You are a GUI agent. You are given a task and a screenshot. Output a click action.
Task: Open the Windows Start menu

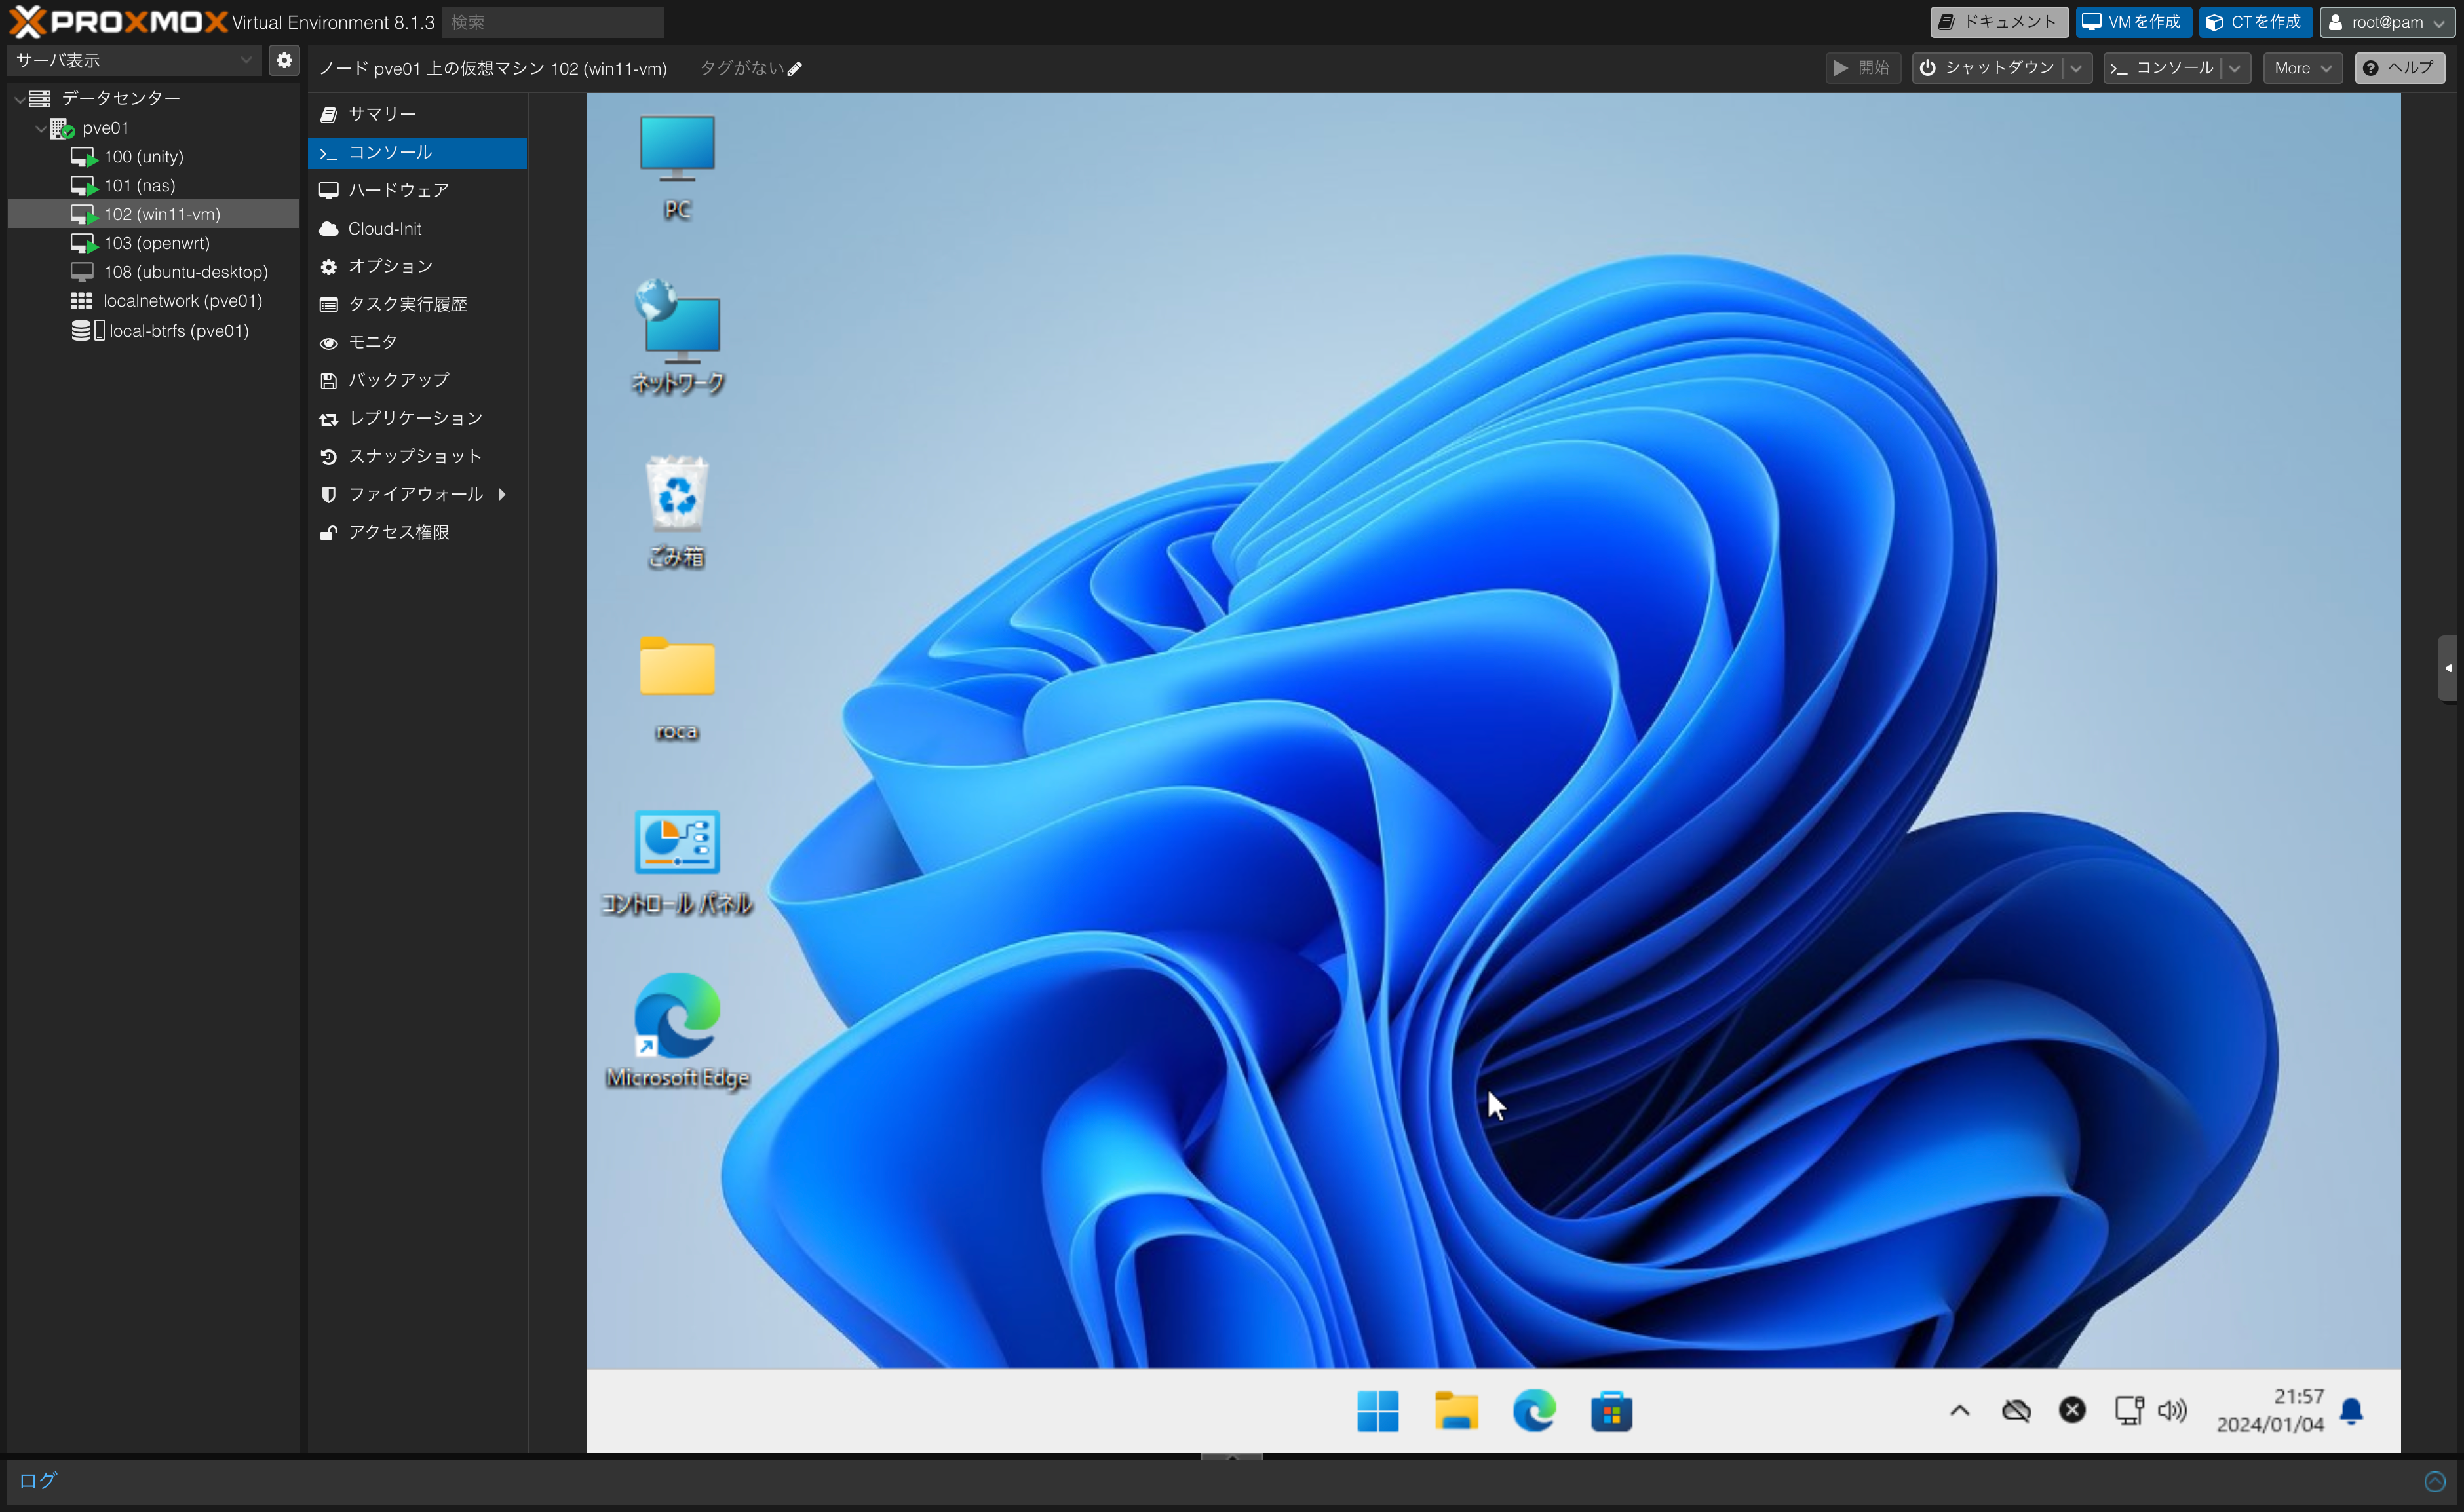1377,1411
